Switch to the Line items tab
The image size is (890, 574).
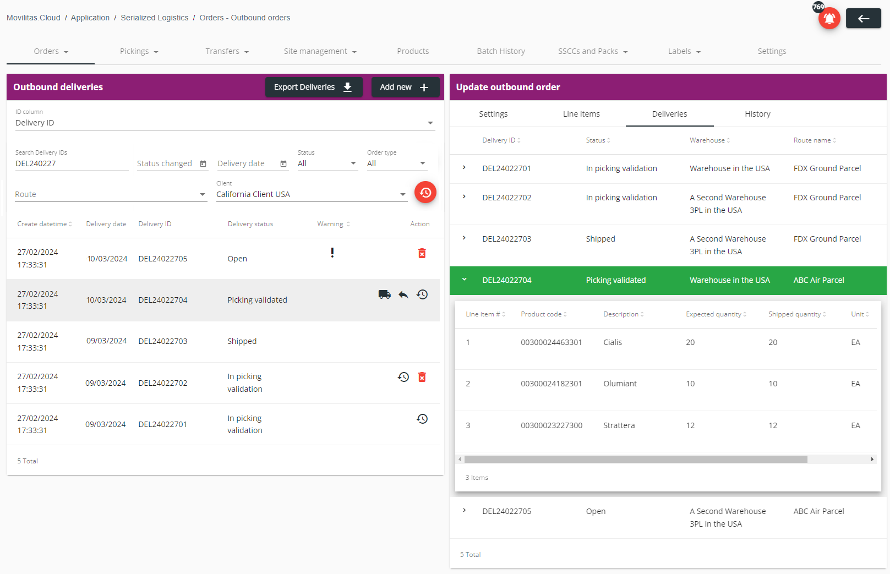(x=581, y=114)
